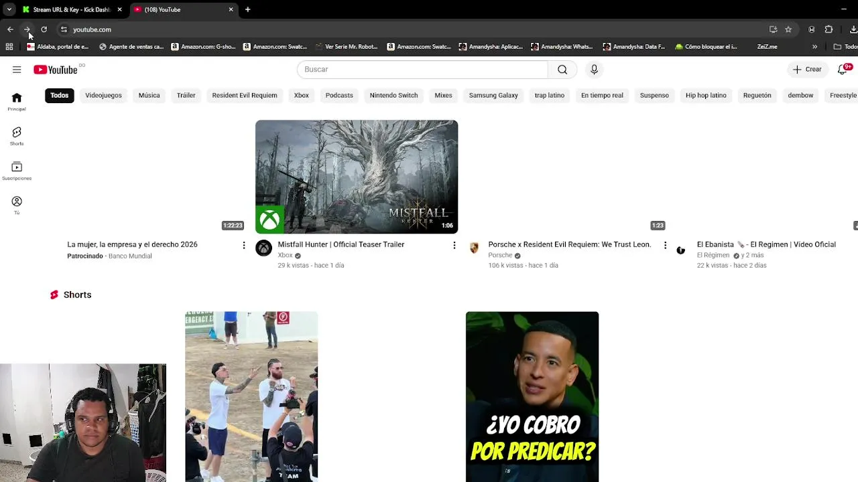The image size is (858, 482).
Task: Show more bookmarks chevron
Action: click(814, 47)
